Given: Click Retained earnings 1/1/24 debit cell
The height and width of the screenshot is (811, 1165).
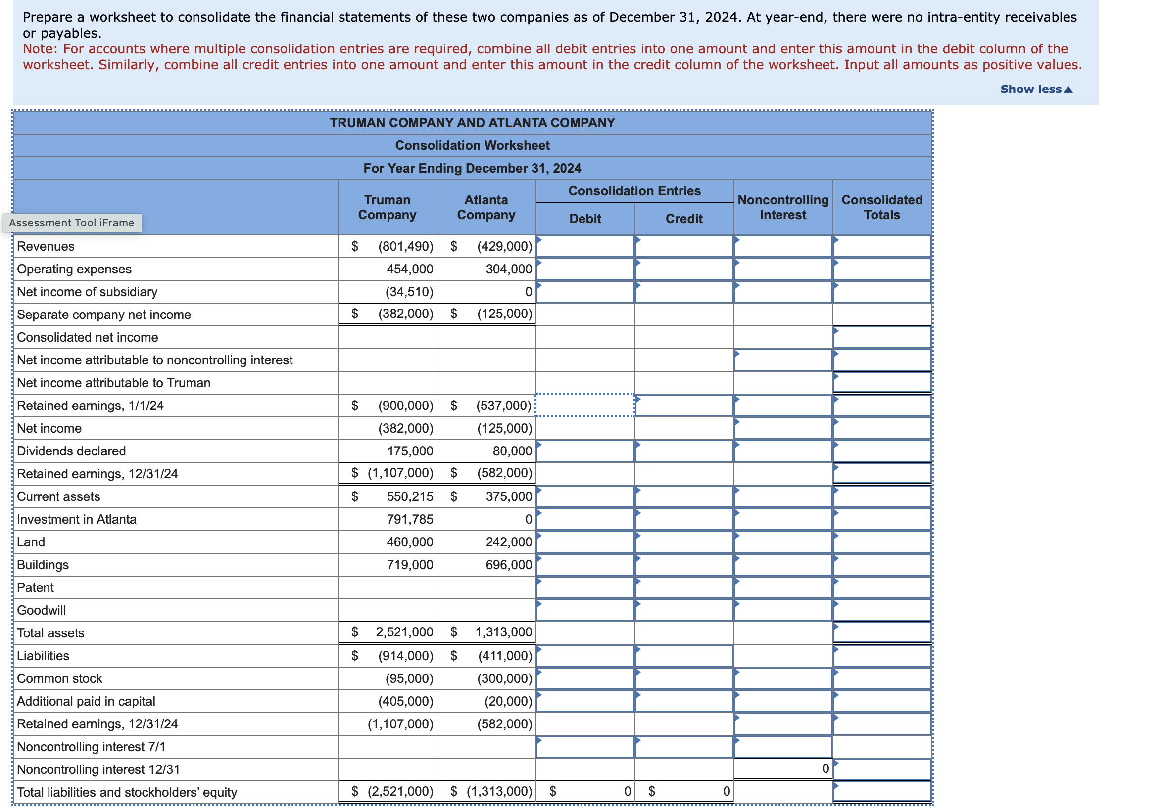Looking at the screenshot, I should tap(585, 405).
